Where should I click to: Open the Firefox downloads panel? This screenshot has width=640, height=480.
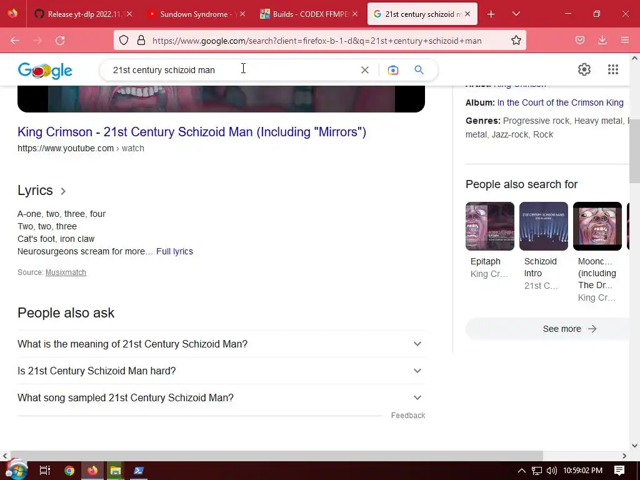coord(602,40)
